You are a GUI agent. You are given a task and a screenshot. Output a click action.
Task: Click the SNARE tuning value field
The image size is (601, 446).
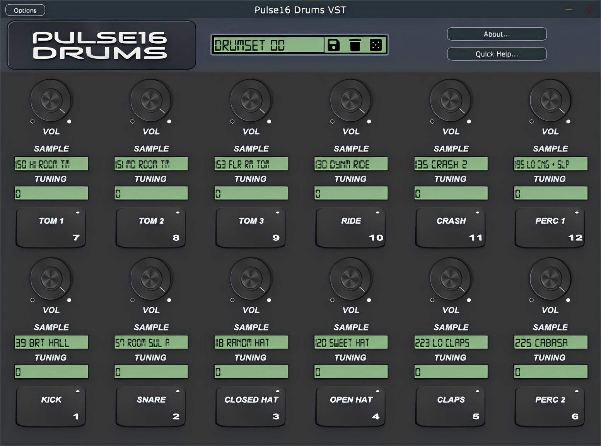point(151,372)
